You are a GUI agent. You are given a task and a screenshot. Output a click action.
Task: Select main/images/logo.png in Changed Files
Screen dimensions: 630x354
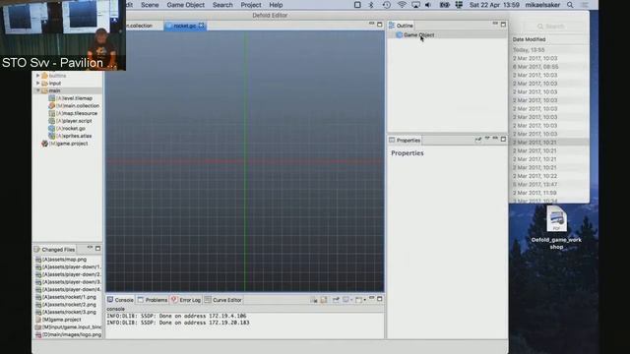(72, 334)
